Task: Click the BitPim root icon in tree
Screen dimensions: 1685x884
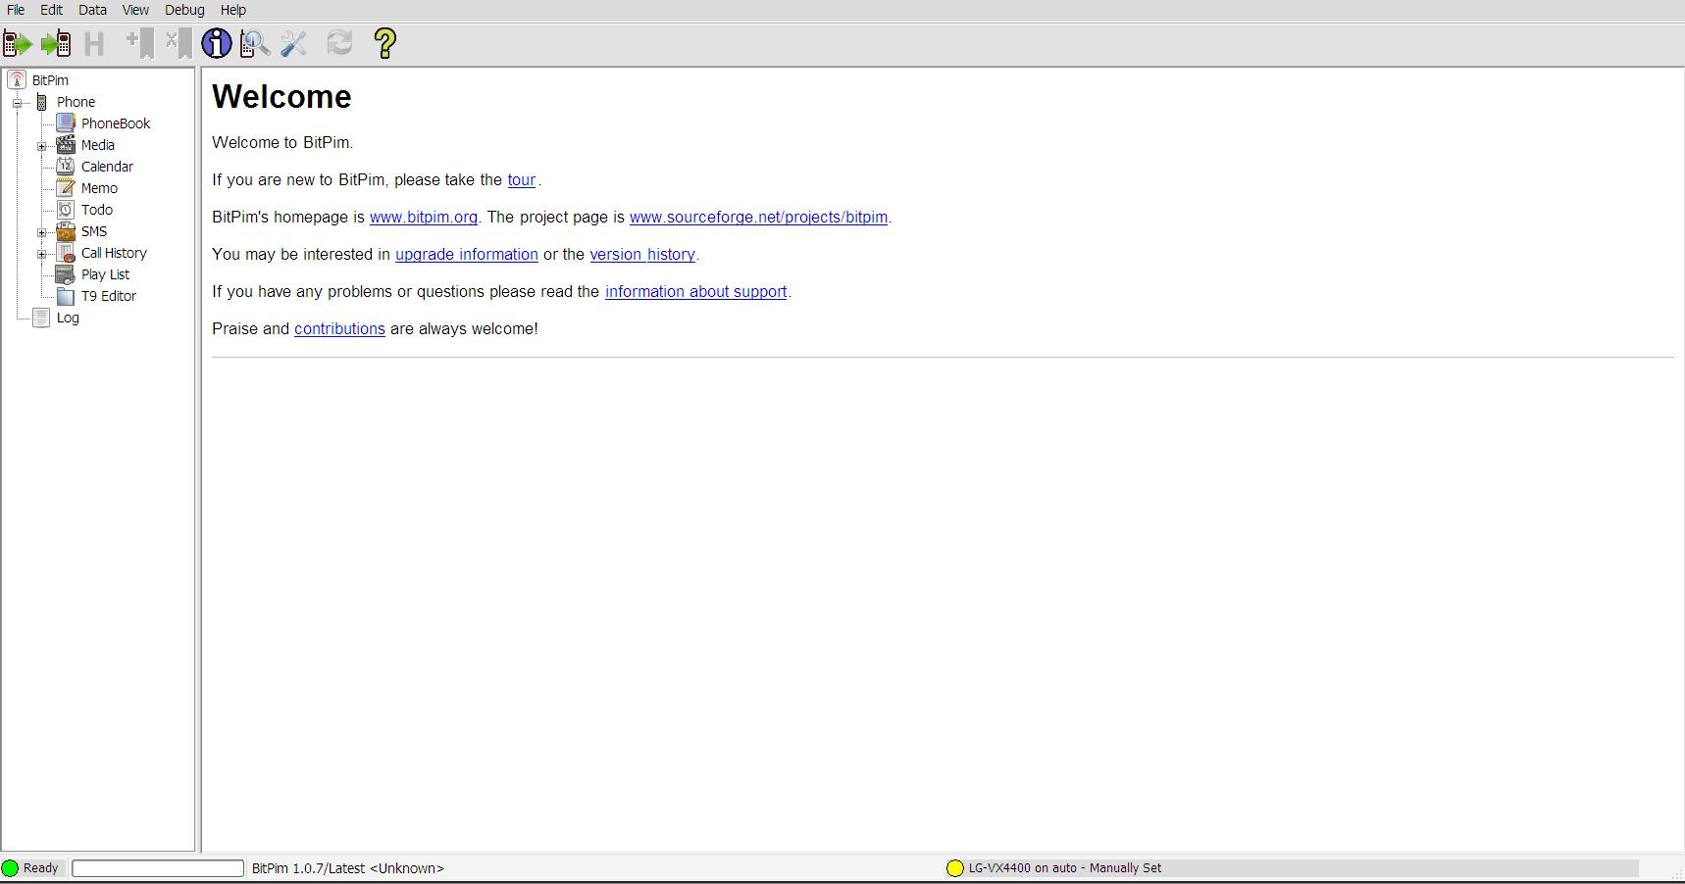Action: pyautogui.click(x=17, y=79)
